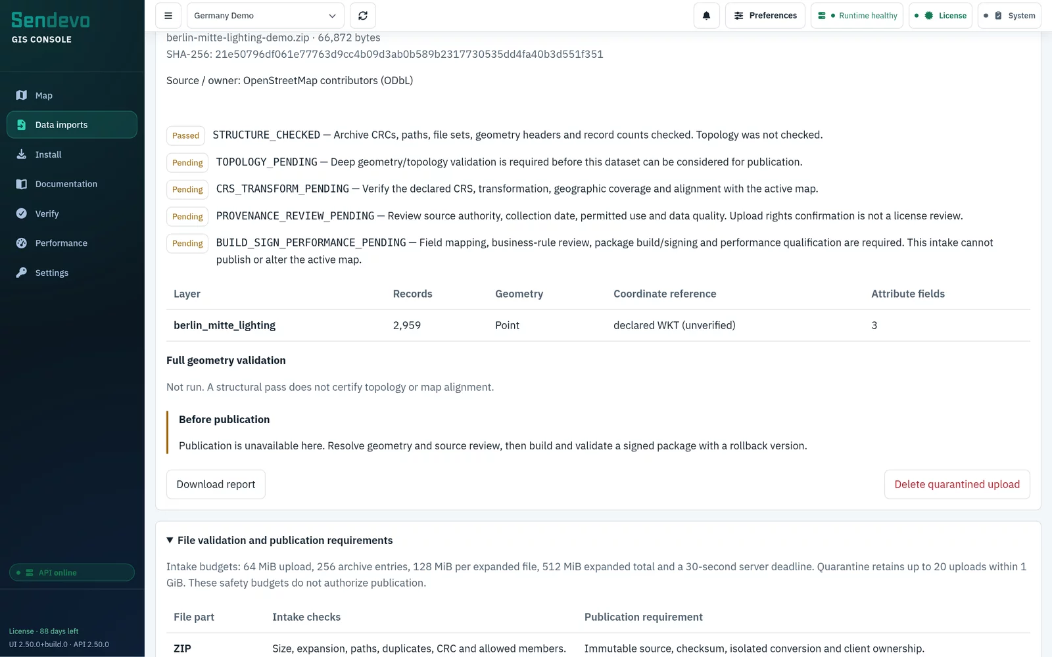Go to Documentation in the sidebar
Image resolution: width=1052 pixels, height=657 pixels.
[72, 184]
